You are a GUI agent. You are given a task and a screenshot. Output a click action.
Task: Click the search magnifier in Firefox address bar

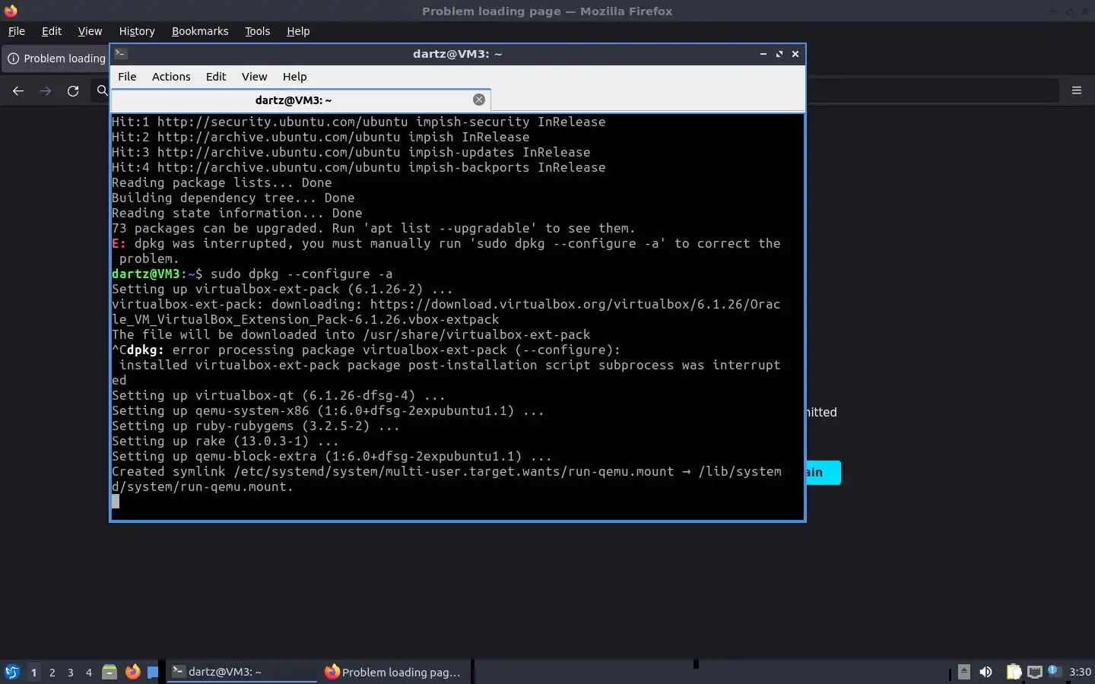click(102, 90)
